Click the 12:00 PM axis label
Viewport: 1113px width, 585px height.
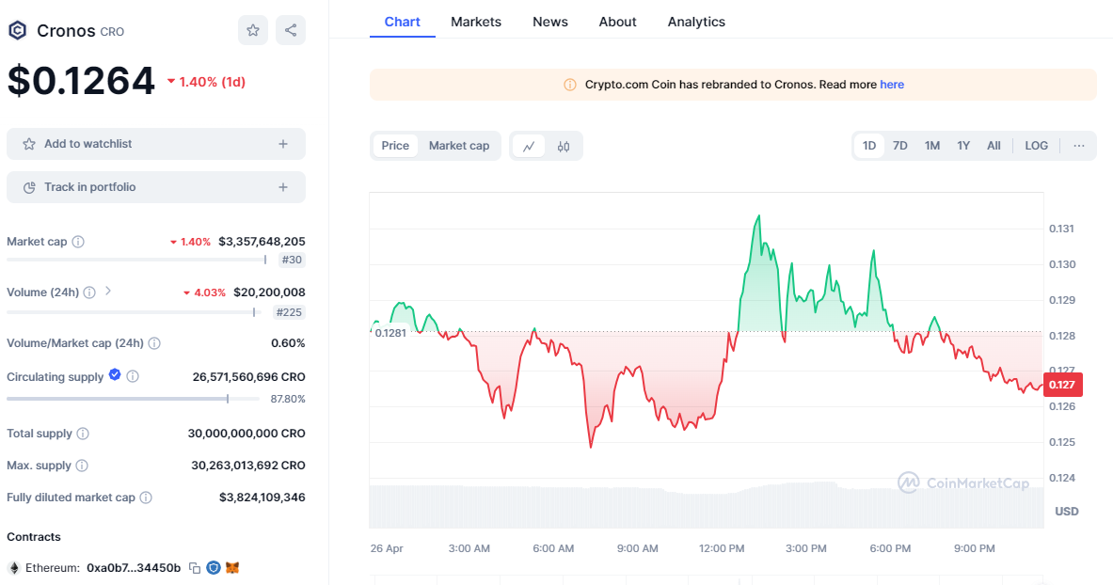[x=722, y=549]
